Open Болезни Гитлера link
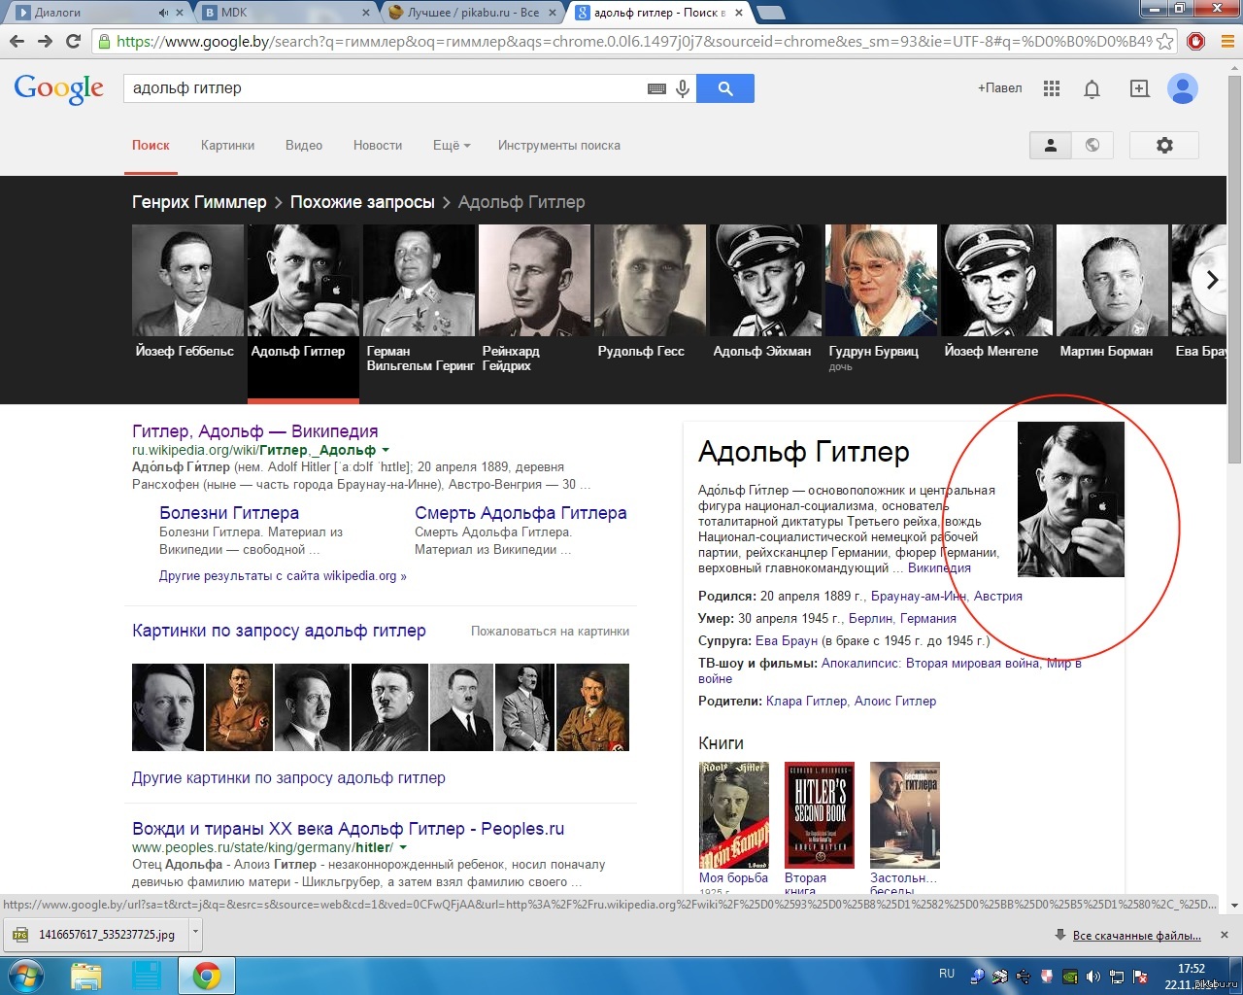1243x995 pixels. tap(229, 513)
